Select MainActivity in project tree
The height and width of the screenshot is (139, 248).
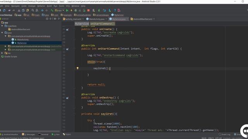pyautogui.click(x=20, y=39)
